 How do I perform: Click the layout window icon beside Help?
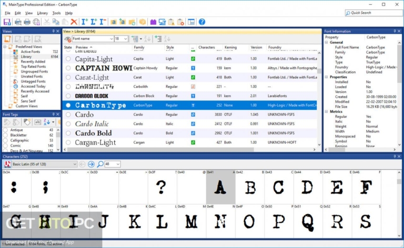coord(191,22)
